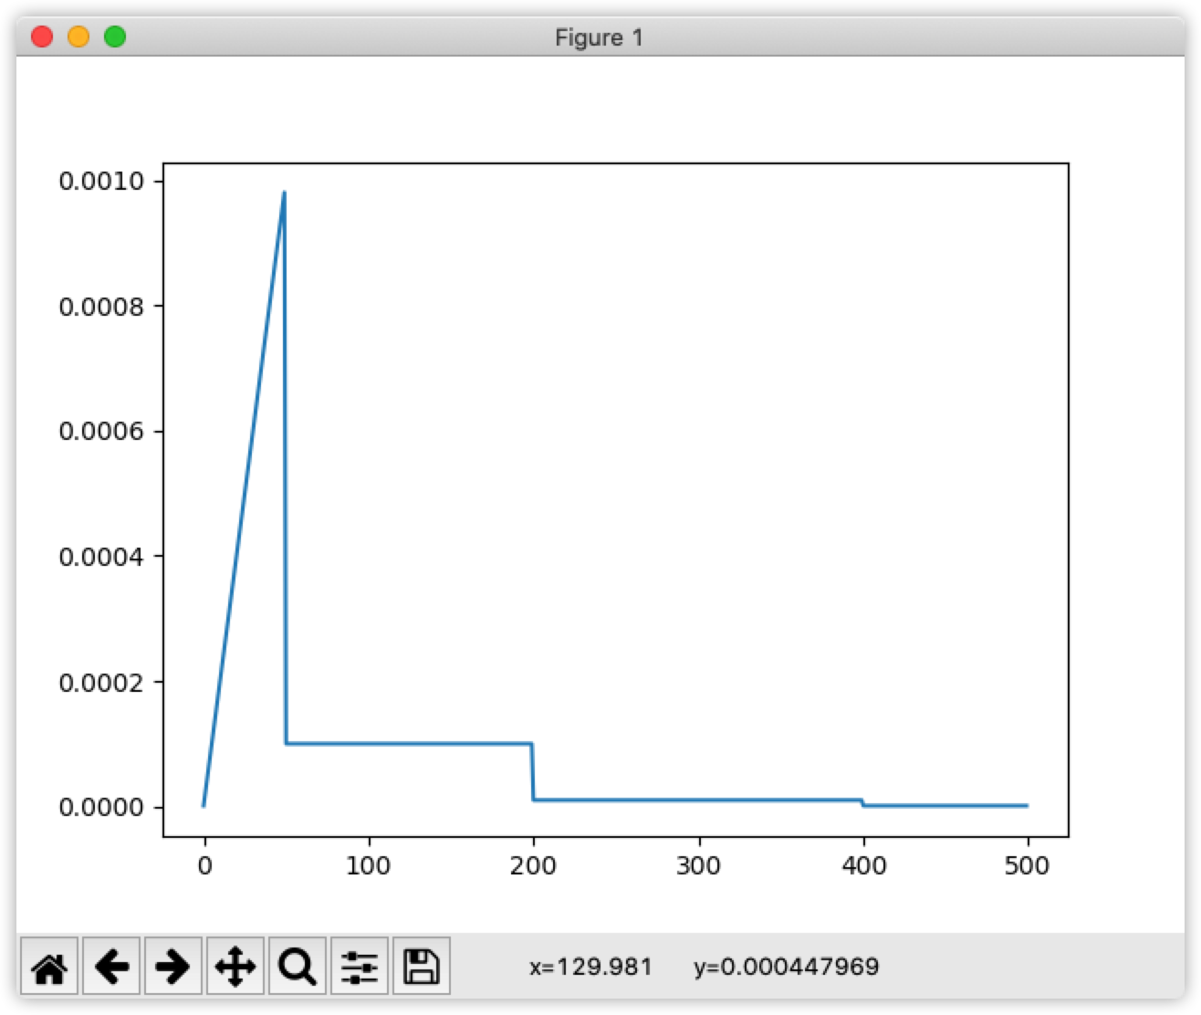The image size is (1201, 1015).
Task: Click the 300 x-axis tick label
Action: (699, 865)
